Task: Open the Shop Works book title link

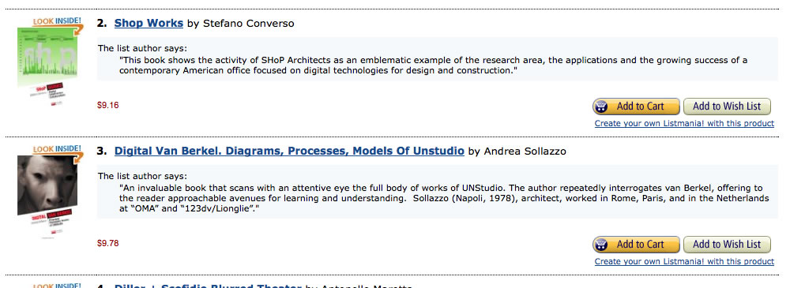Action: click(x=149, y=23)
